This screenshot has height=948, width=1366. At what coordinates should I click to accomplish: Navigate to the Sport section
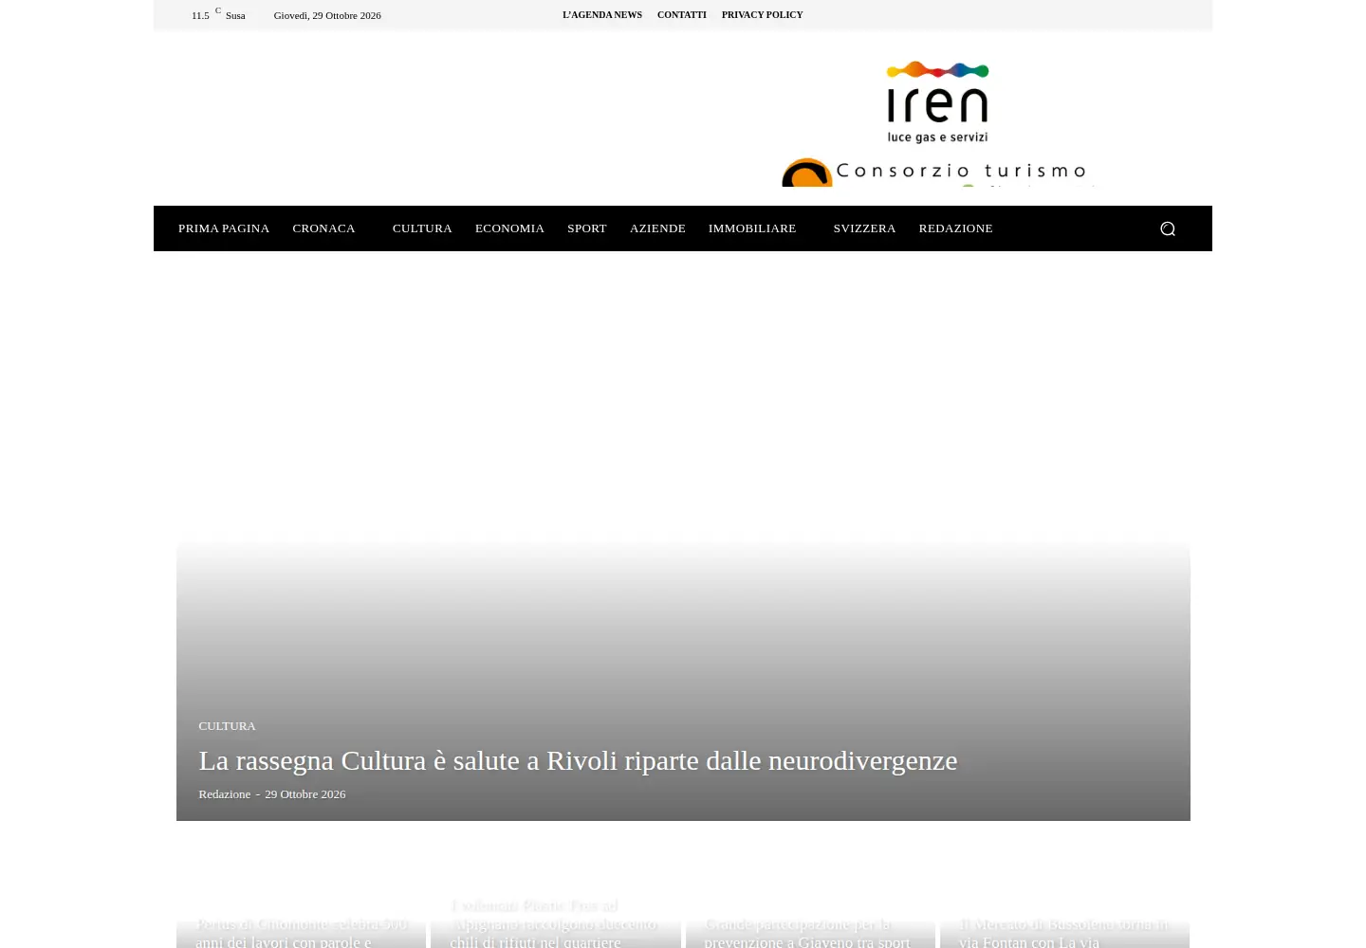587,228
